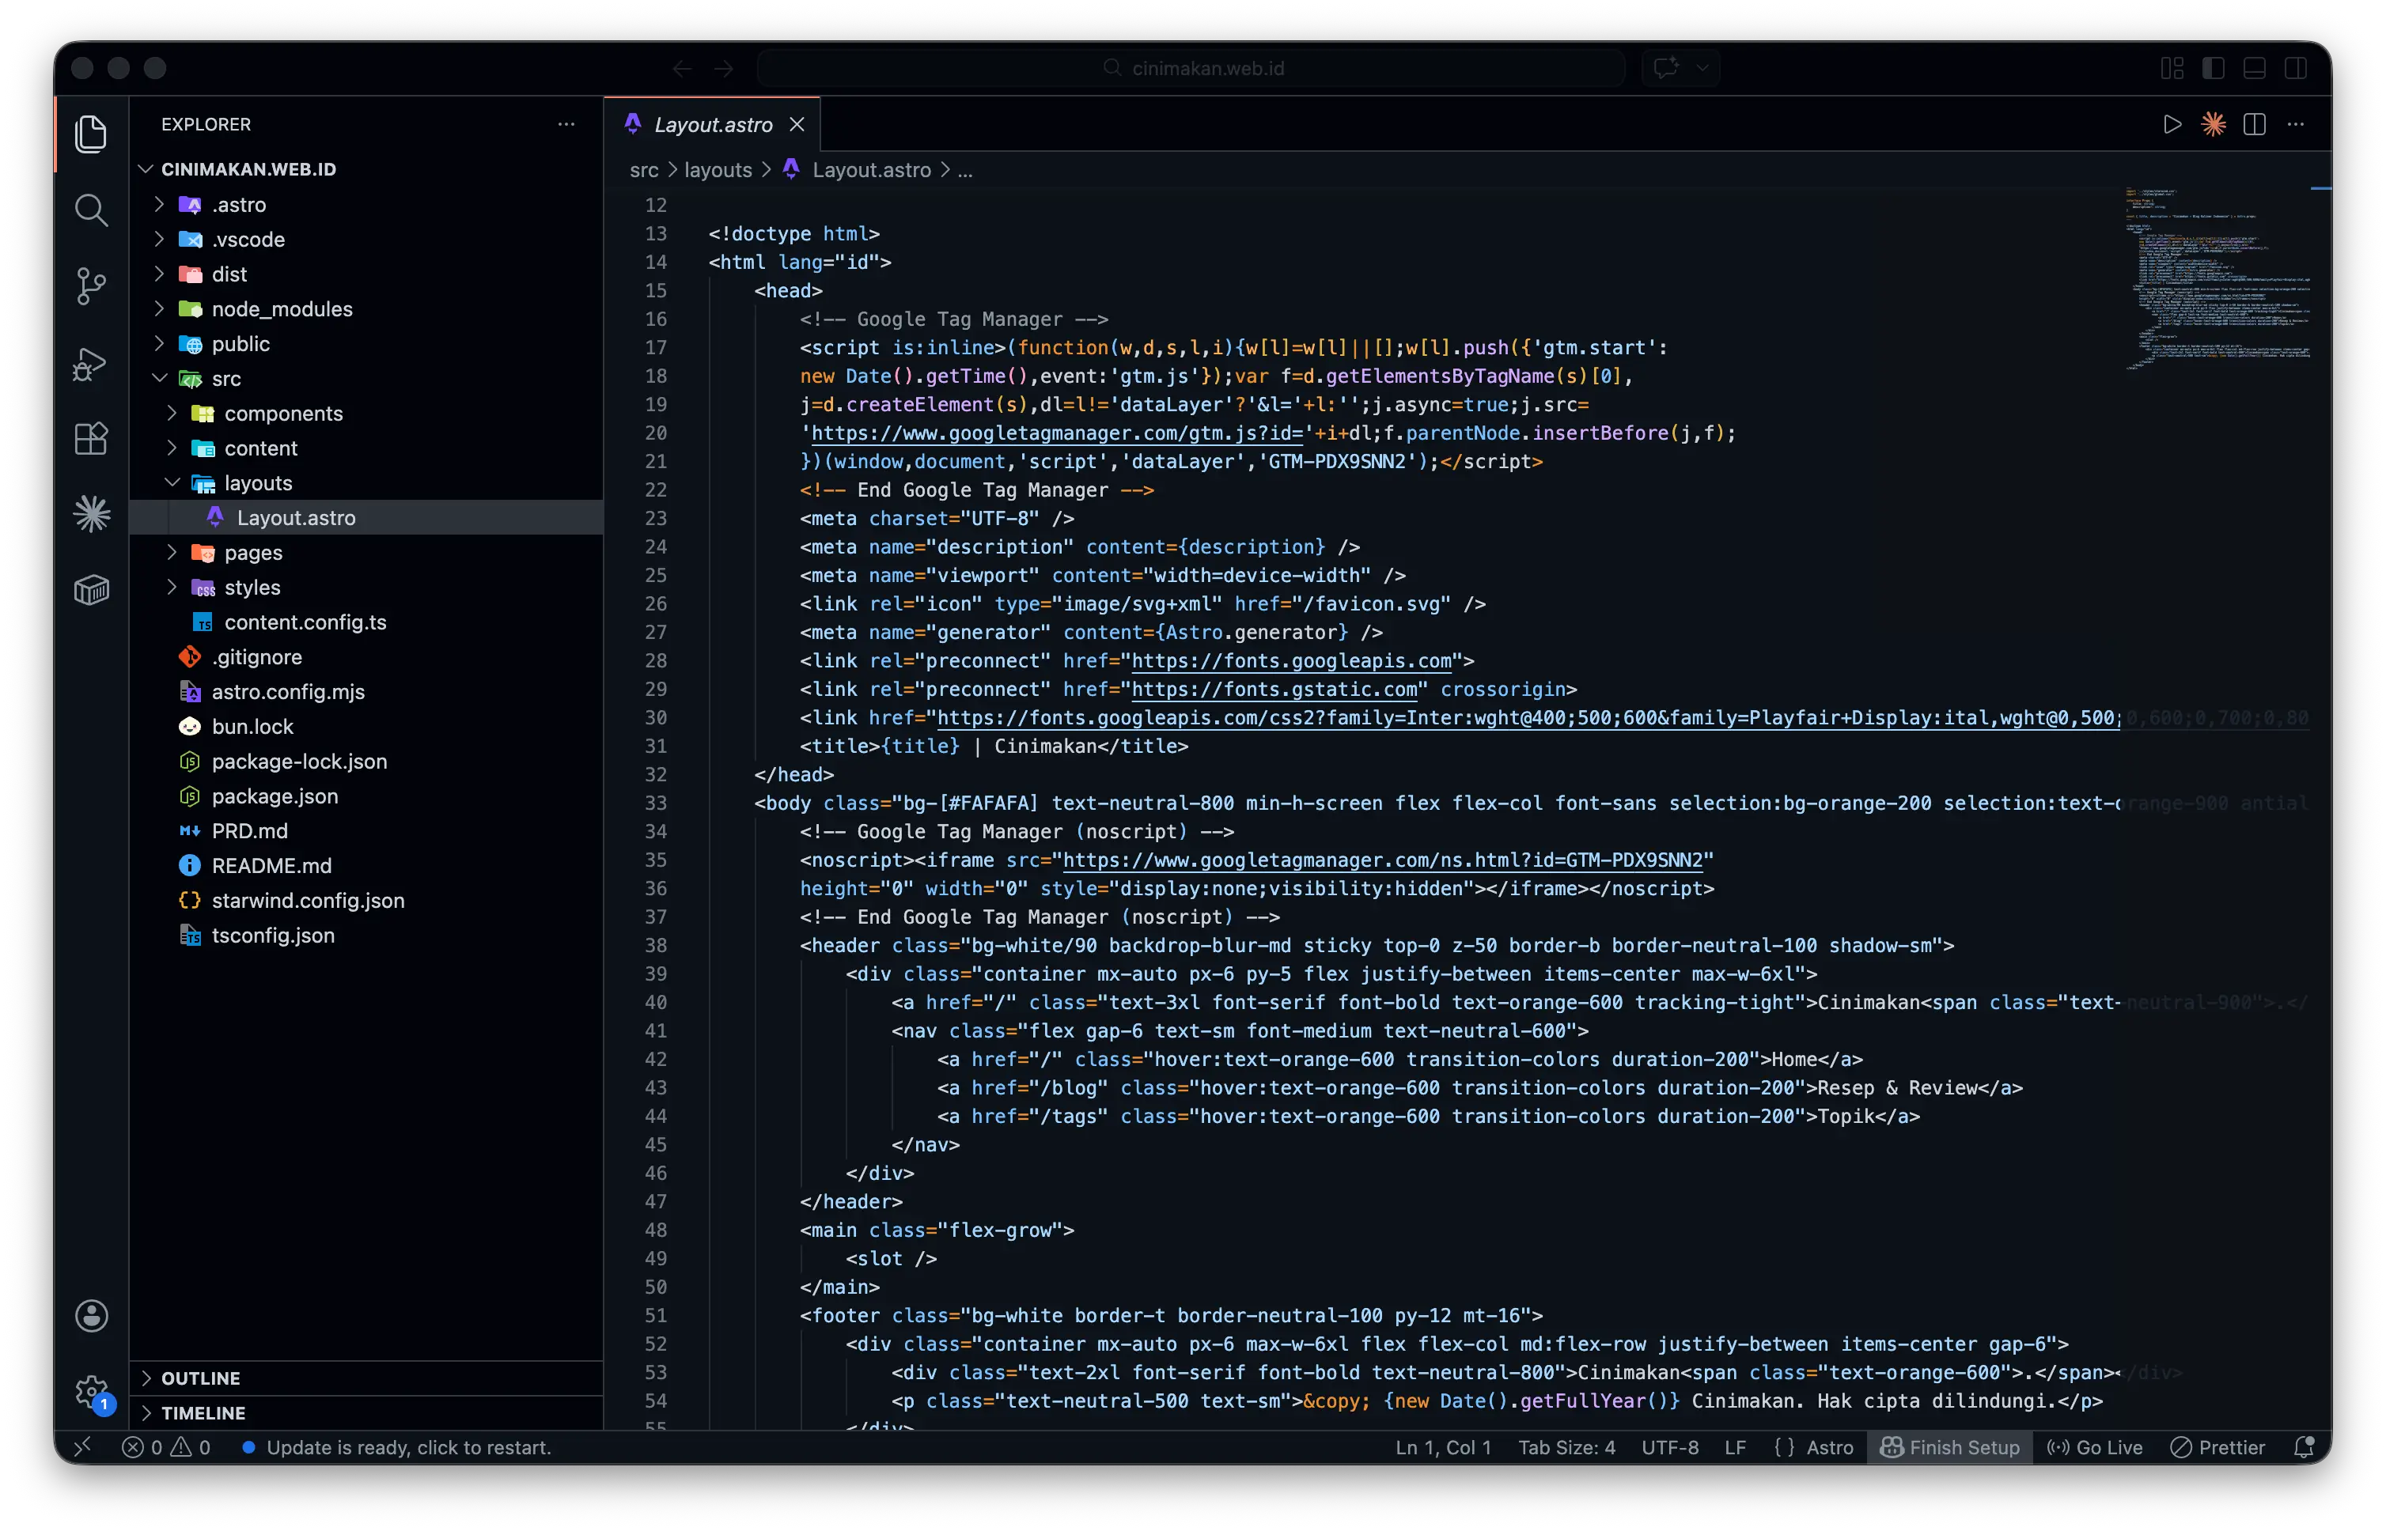Change the UTF-8 file encoding
Screen dimensions: 2386x1531
coord(1670,1446)
